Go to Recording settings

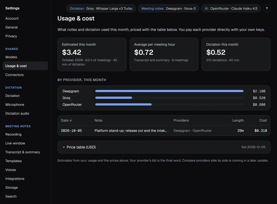[x=13, y=134]
